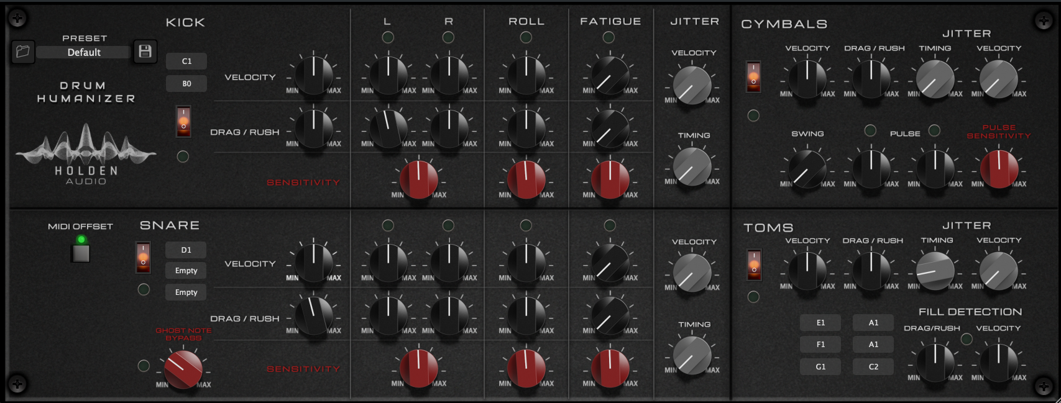
Task: Open the Default preset name selector
Action: click(84, 52)
